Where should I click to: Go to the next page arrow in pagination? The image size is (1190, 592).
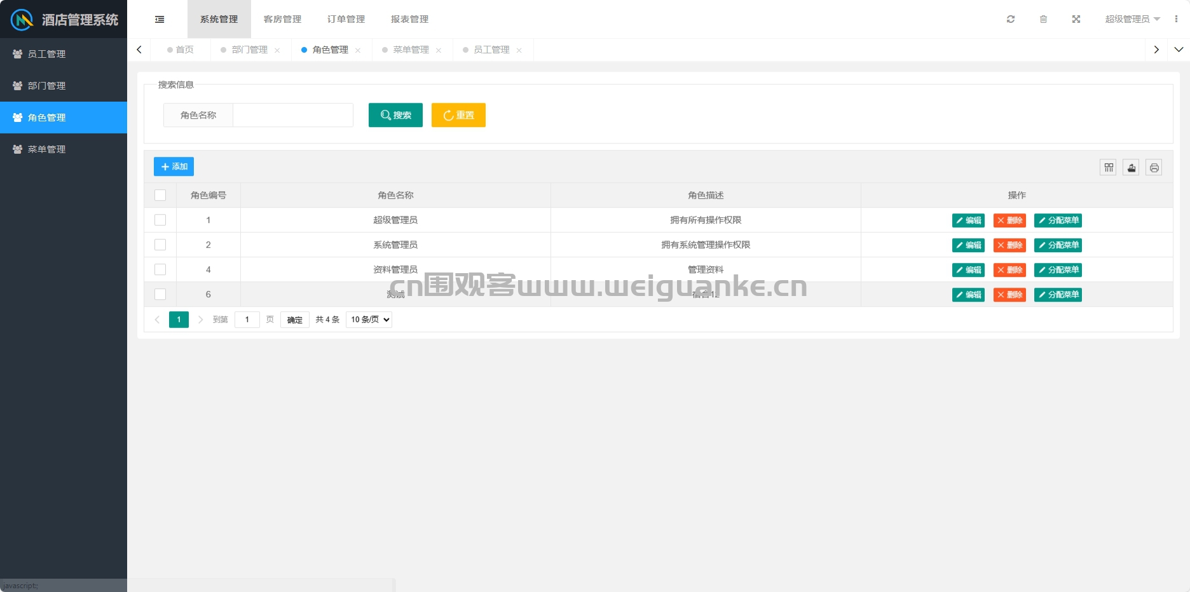pos(200,320)
